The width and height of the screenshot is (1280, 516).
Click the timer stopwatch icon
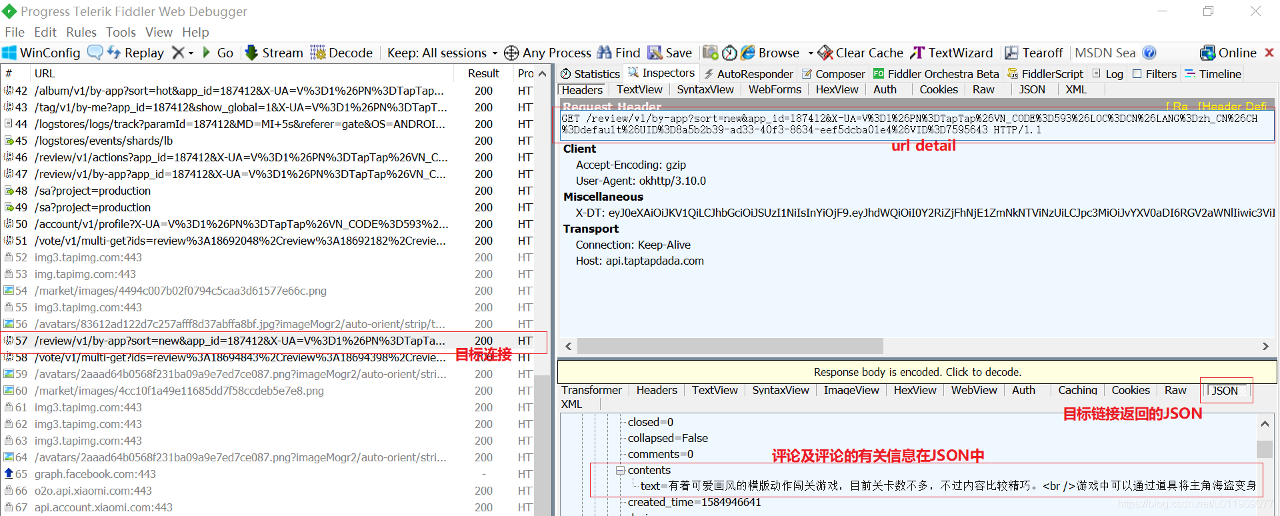730,53
